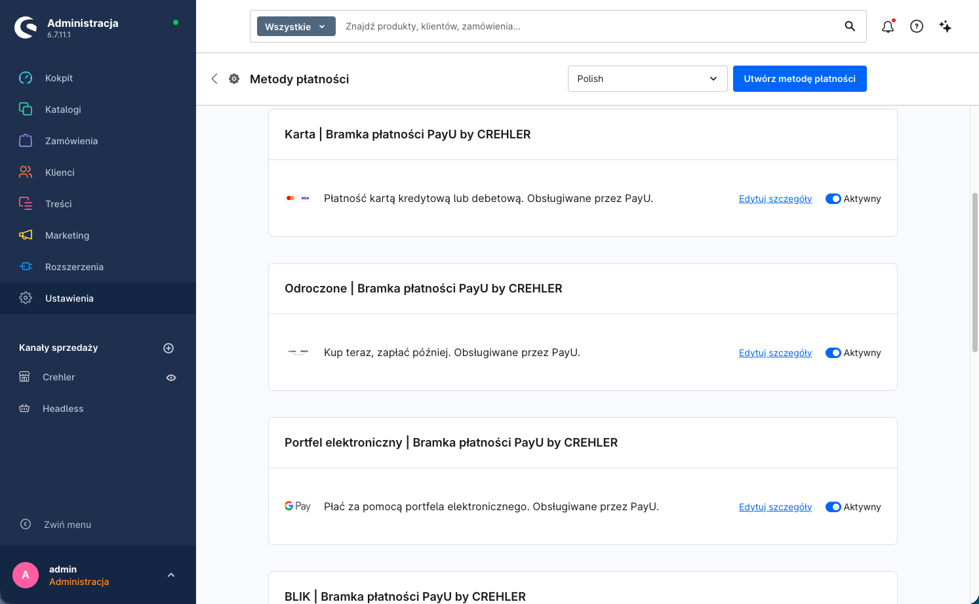979x604 pixels.
Task: Expand the admin user menu chevron
Action: click(171, 575)
